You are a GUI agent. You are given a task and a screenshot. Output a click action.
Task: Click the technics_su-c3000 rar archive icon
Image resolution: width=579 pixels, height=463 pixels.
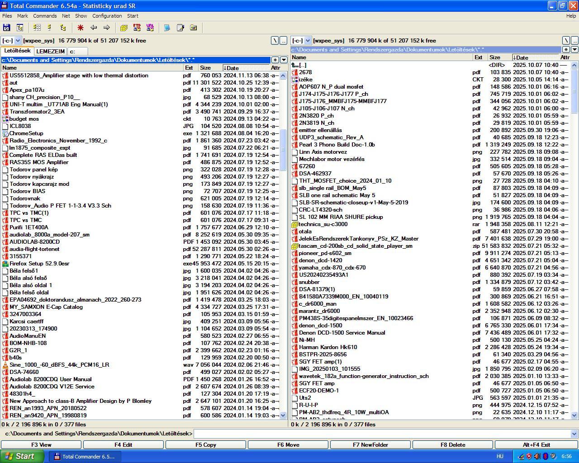[x=295, y=224]
